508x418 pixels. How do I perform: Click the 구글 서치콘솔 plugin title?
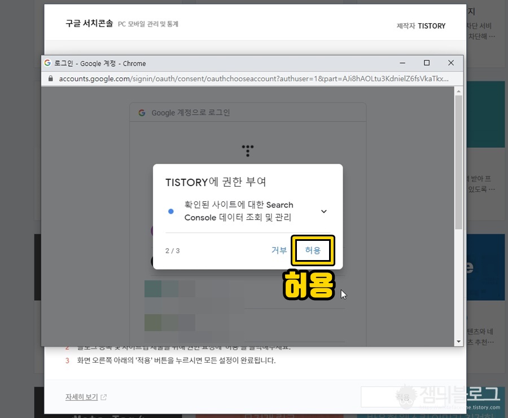click(x=89, y=24)
